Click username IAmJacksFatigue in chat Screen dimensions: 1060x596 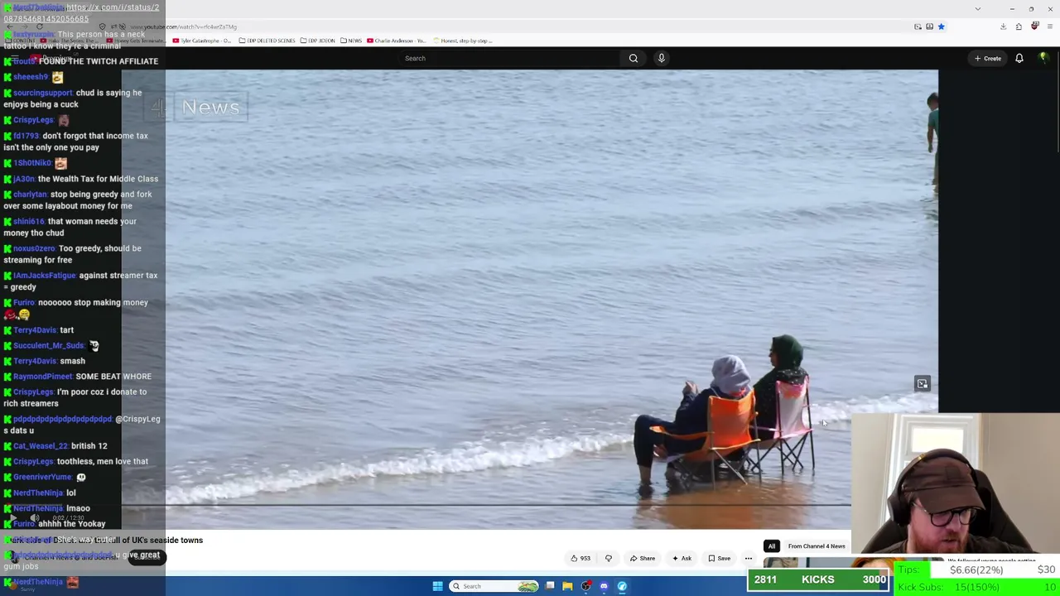coord(44,276)
